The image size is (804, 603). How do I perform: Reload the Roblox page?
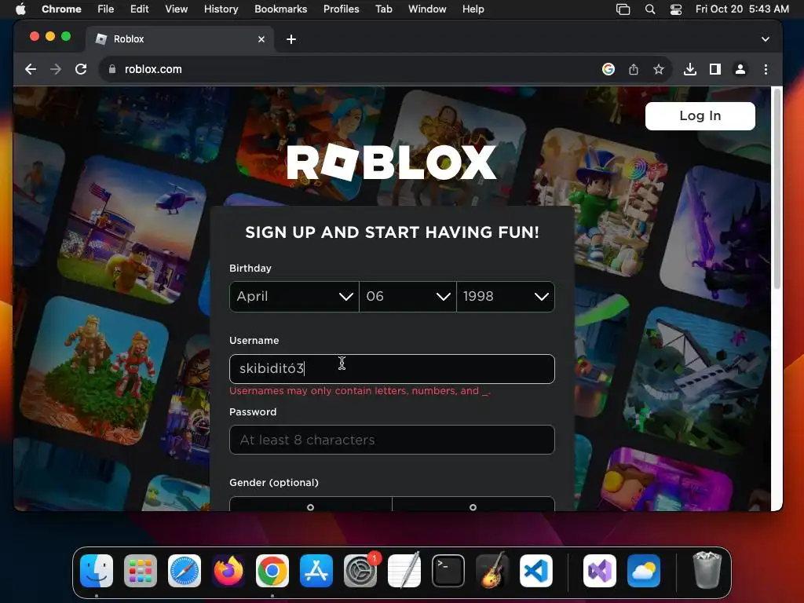81,69
